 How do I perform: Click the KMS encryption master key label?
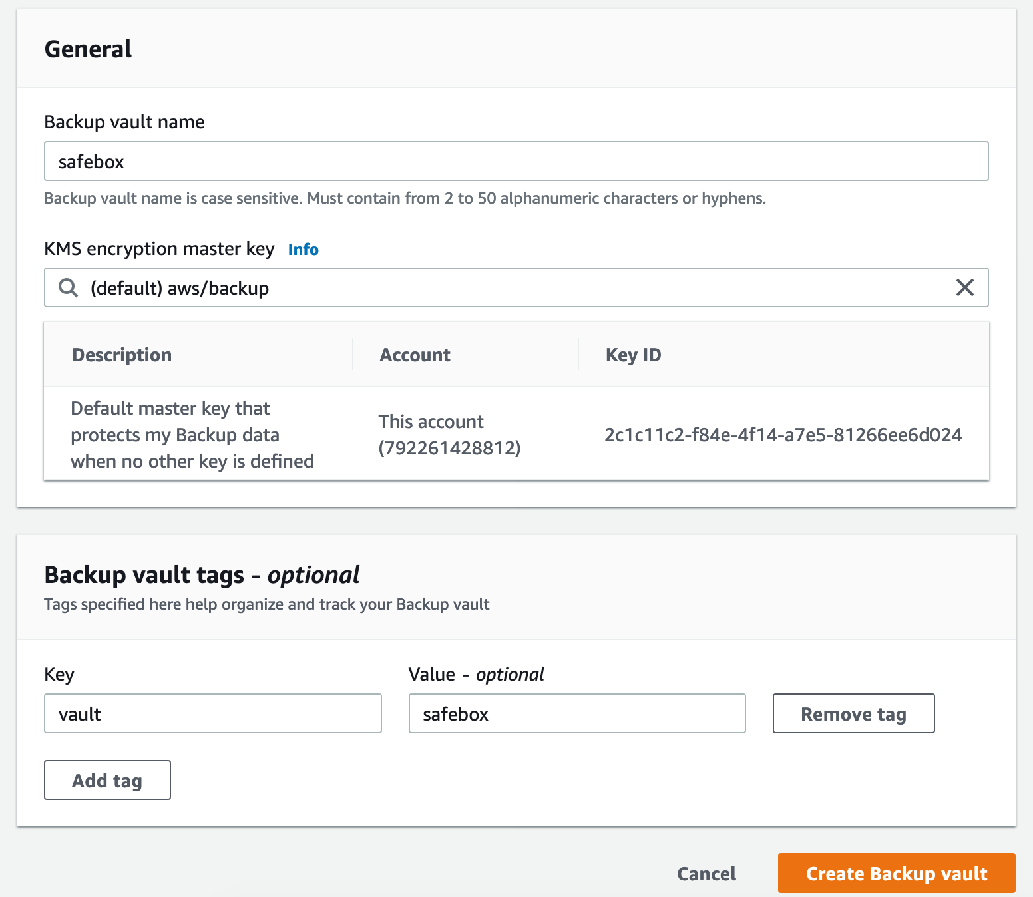coord(159,249)
